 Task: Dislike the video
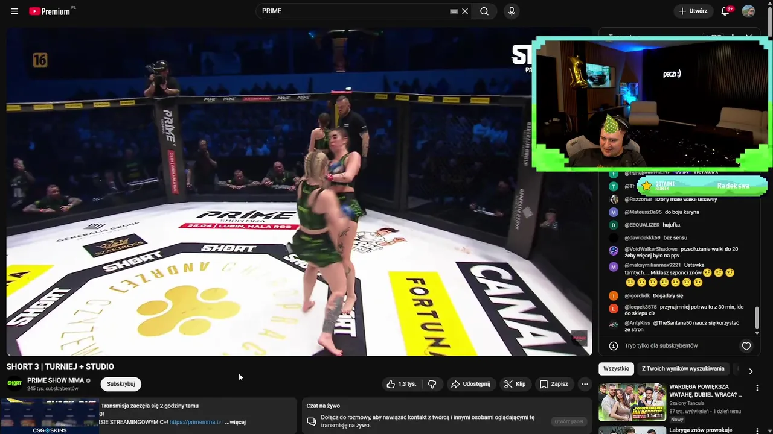pos(432,384)
